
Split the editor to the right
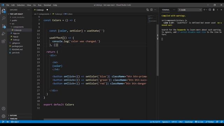tap(152, 10)
